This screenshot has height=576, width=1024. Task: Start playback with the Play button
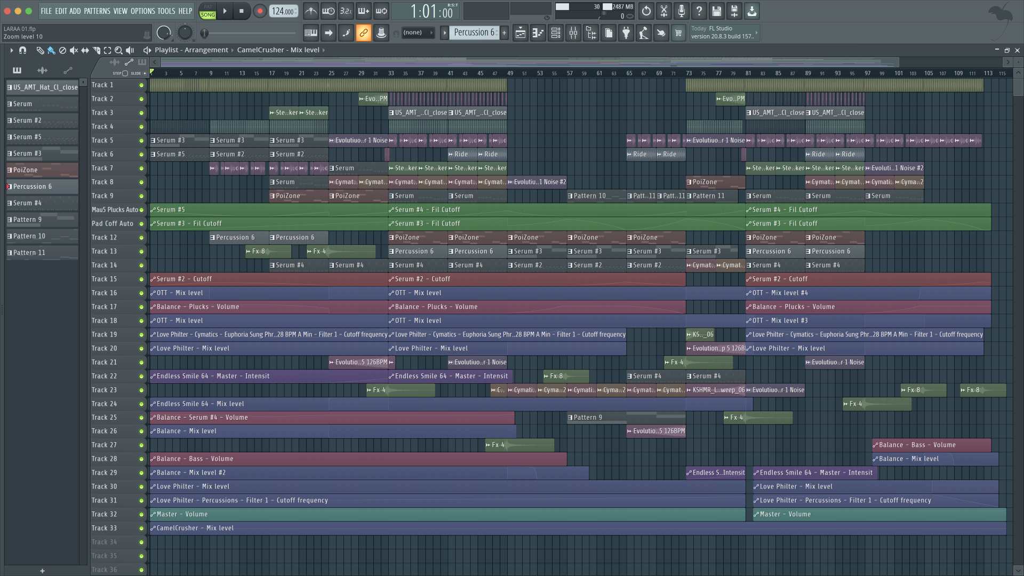(x=225, y=11)
